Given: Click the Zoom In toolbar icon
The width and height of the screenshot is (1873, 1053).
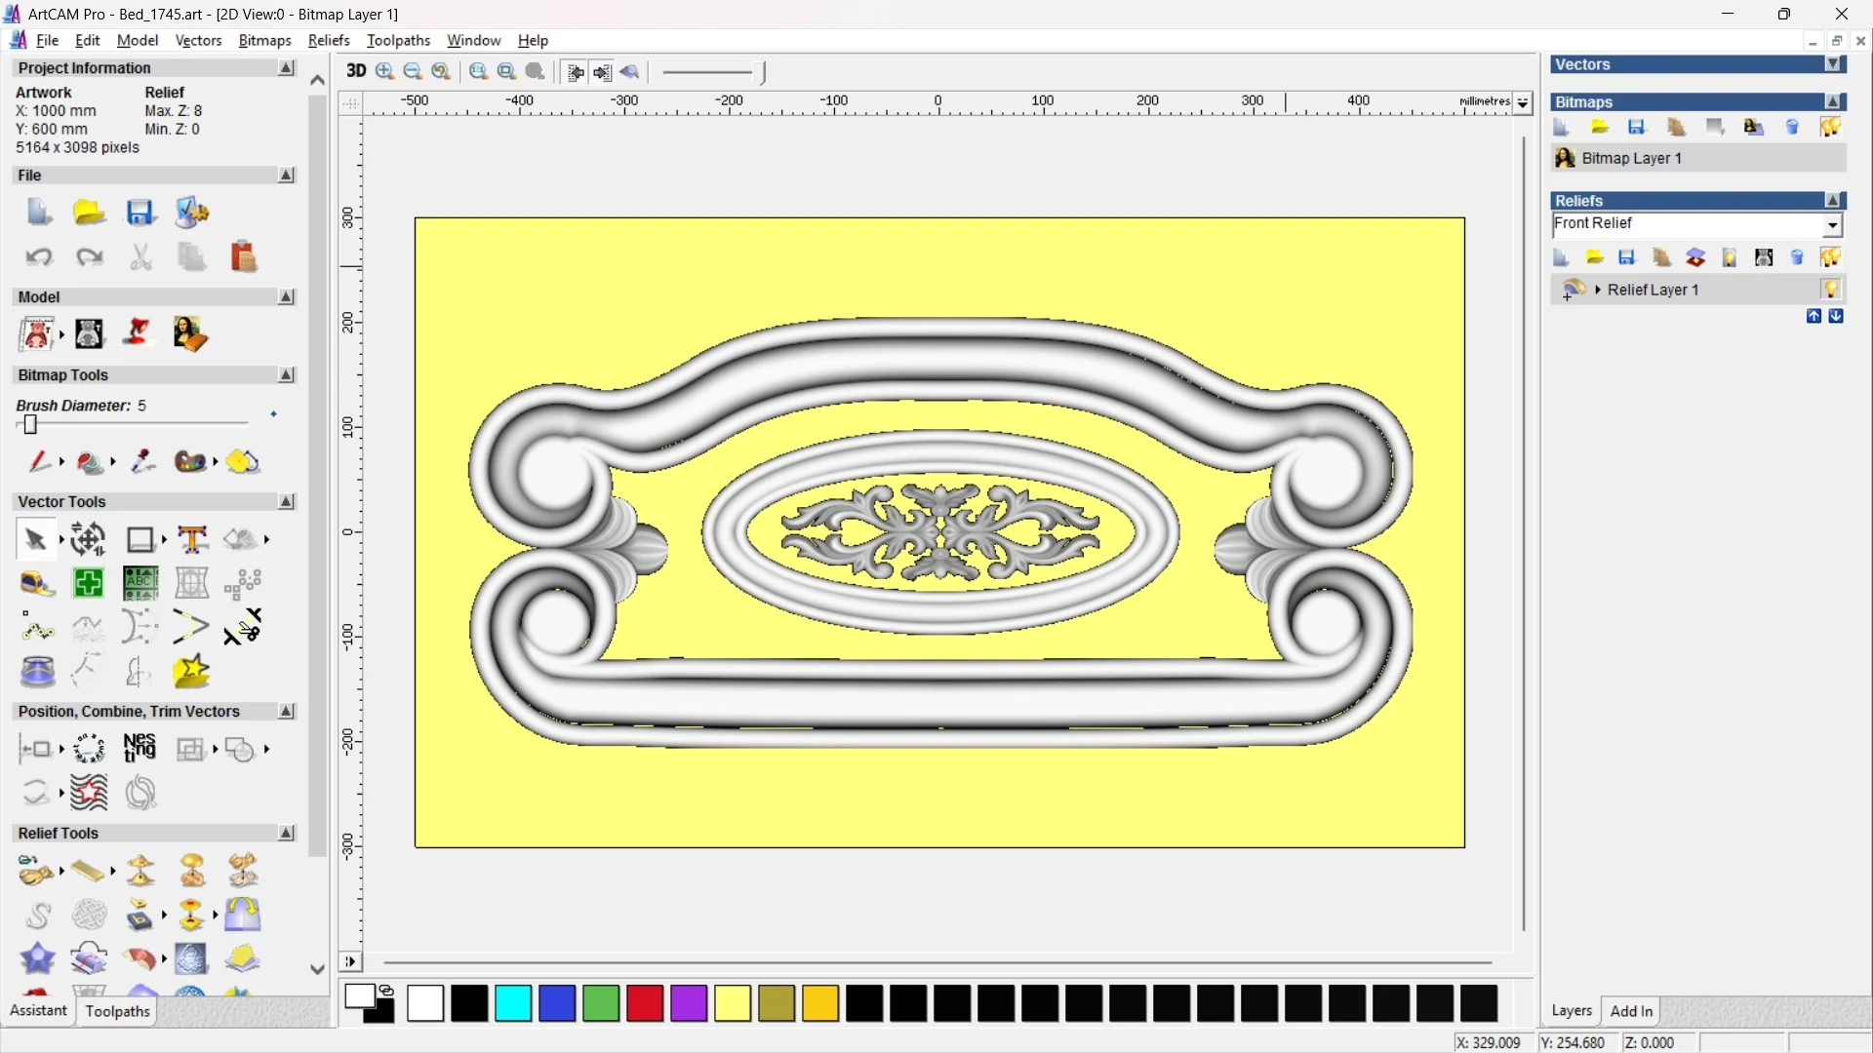Looking at the screenshot, I should click(384, 71).
